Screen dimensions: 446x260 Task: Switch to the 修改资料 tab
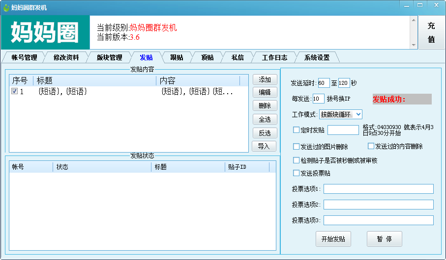click(66, 57)
